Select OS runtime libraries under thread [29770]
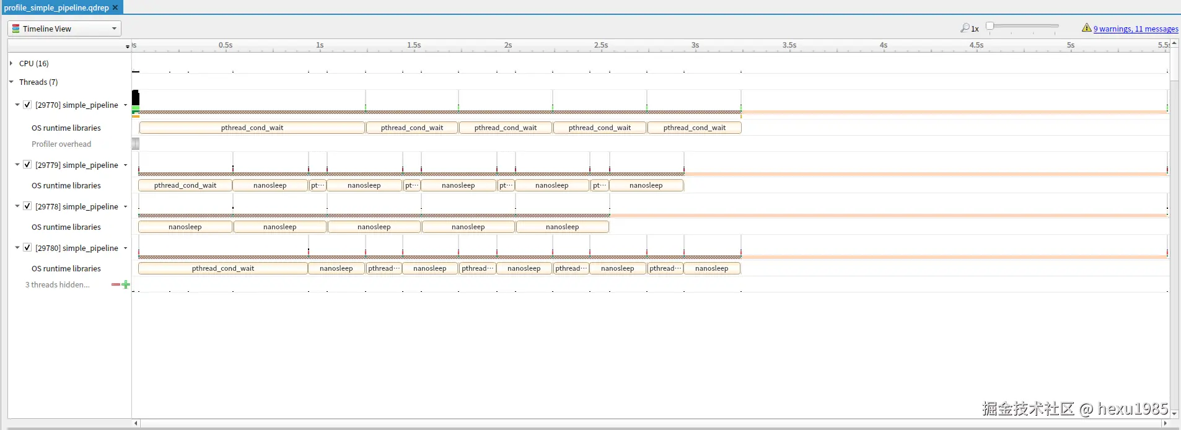The image size is (1181, 430). coord(66,128)
